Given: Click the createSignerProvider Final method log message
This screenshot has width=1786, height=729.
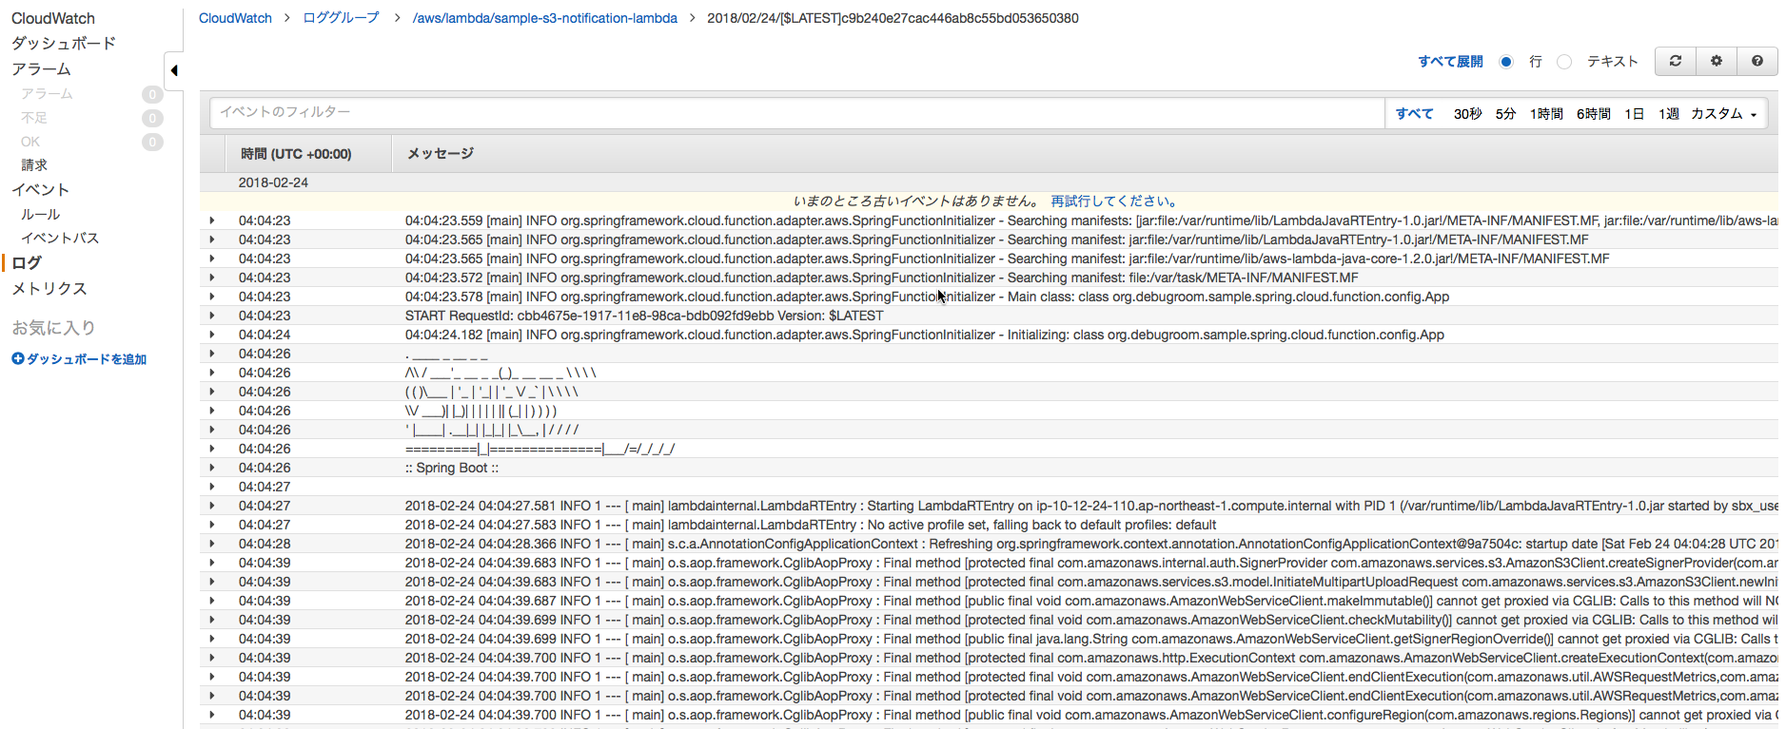Looking at the screenshot, I should click(x=1091, y=563).
